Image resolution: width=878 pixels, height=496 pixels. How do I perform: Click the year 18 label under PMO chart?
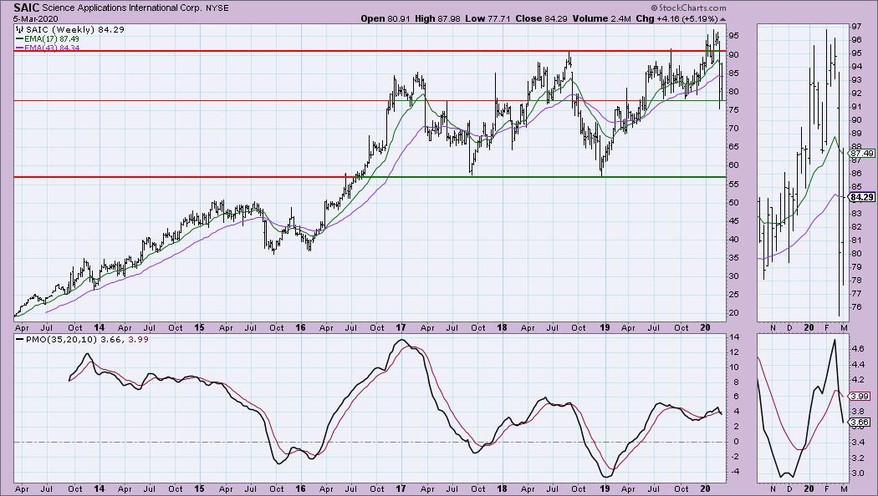502,489
